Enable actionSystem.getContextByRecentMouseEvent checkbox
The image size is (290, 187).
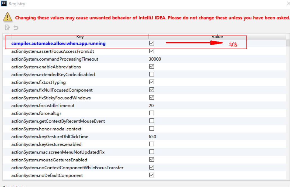(x=152, y=121)
